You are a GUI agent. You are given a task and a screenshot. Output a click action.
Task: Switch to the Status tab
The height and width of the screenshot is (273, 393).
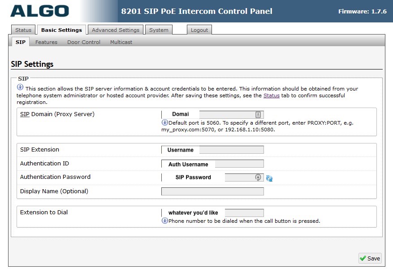tap(23, 30)
